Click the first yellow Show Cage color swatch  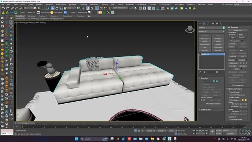[x=243, y=100]
